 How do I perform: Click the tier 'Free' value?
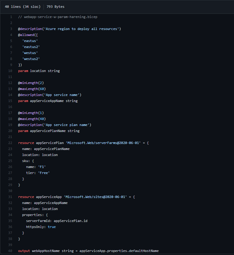coord(44,173)
